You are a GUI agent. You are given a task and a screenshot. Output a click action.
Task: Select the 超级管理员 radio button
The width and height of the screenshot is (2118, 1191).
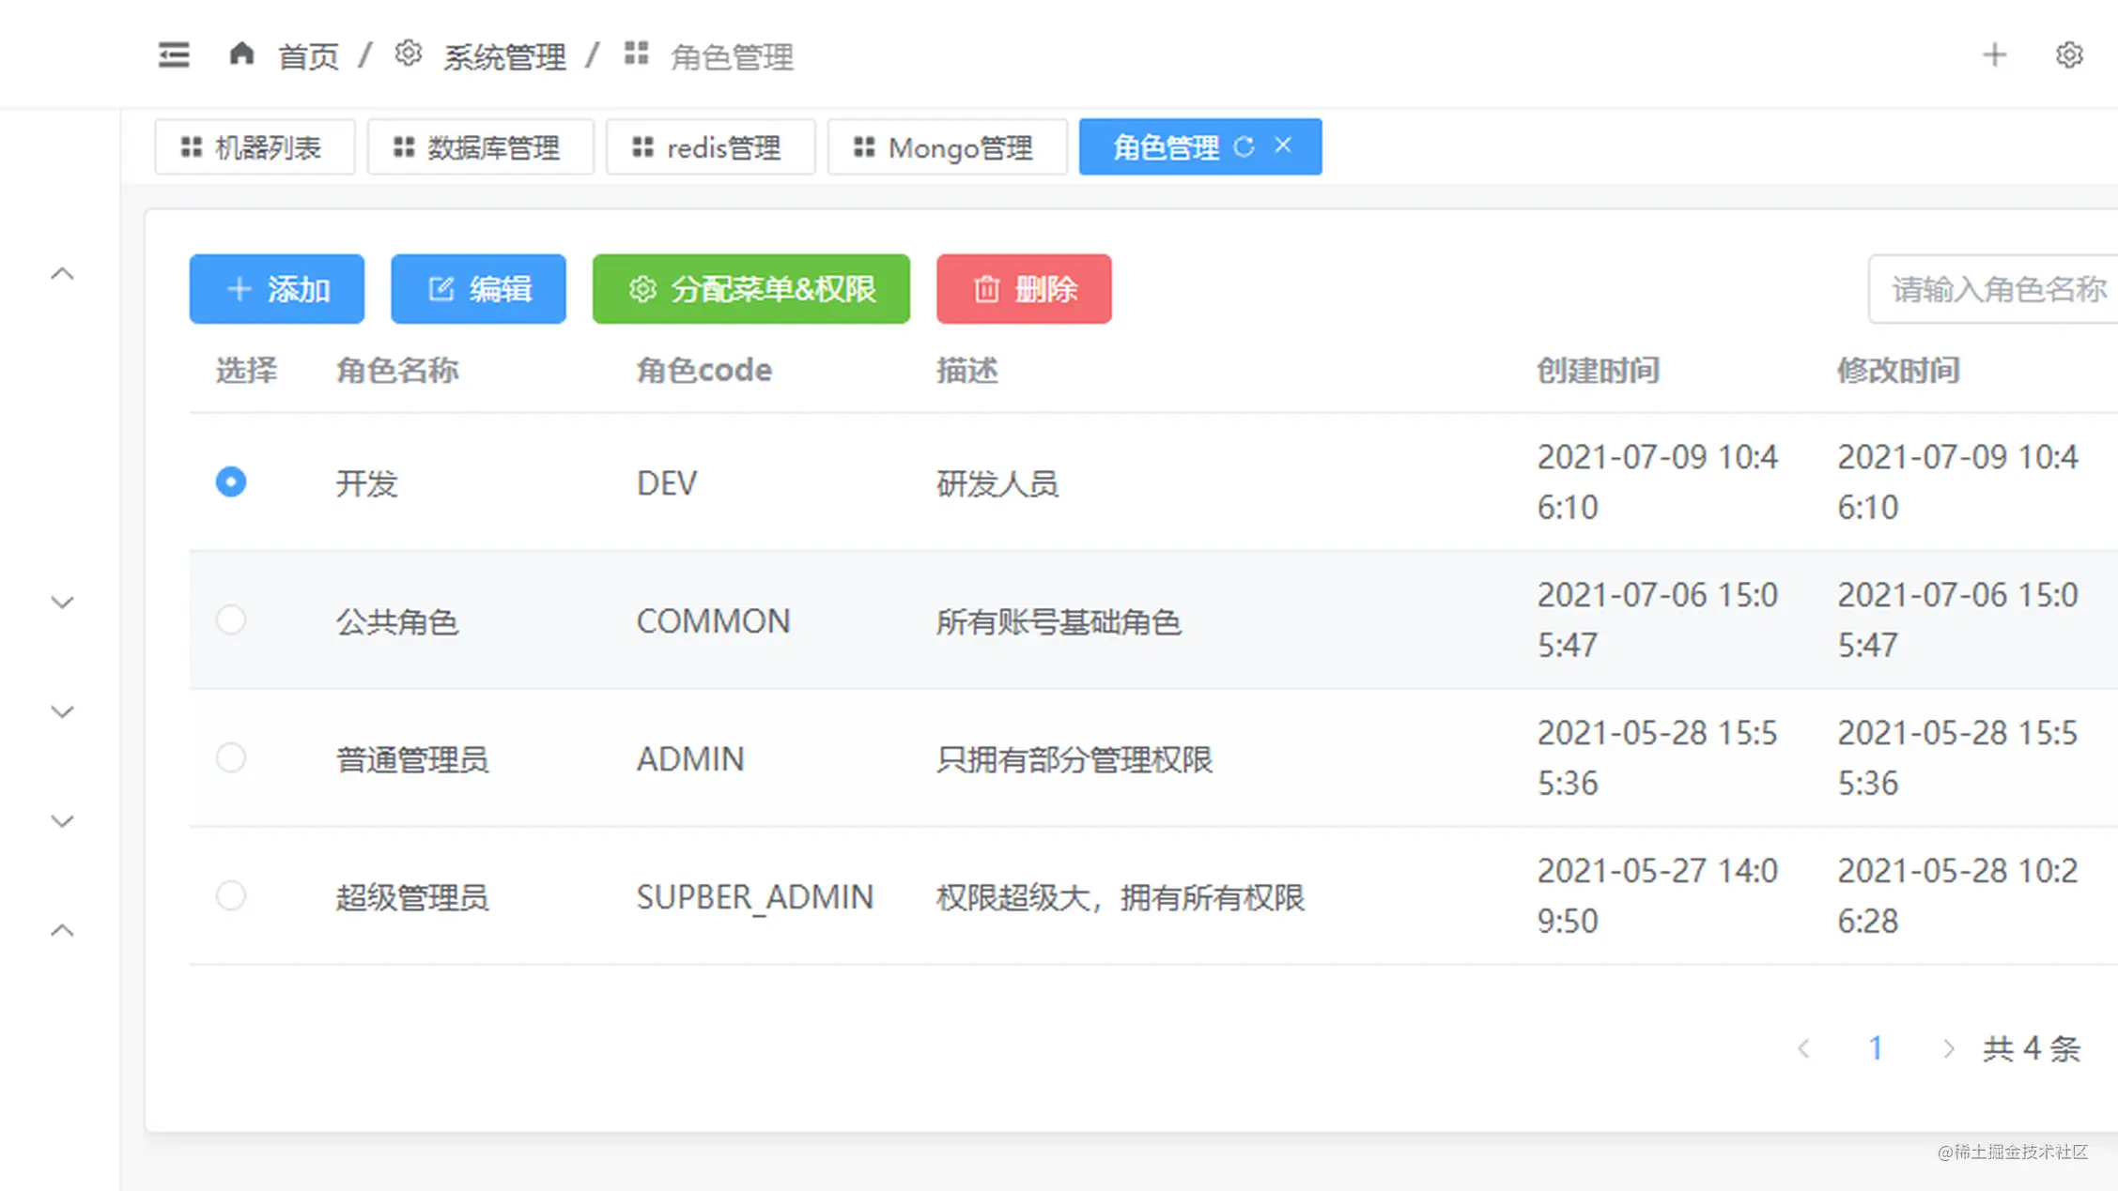pyautogui.click(x=231, y=895)
